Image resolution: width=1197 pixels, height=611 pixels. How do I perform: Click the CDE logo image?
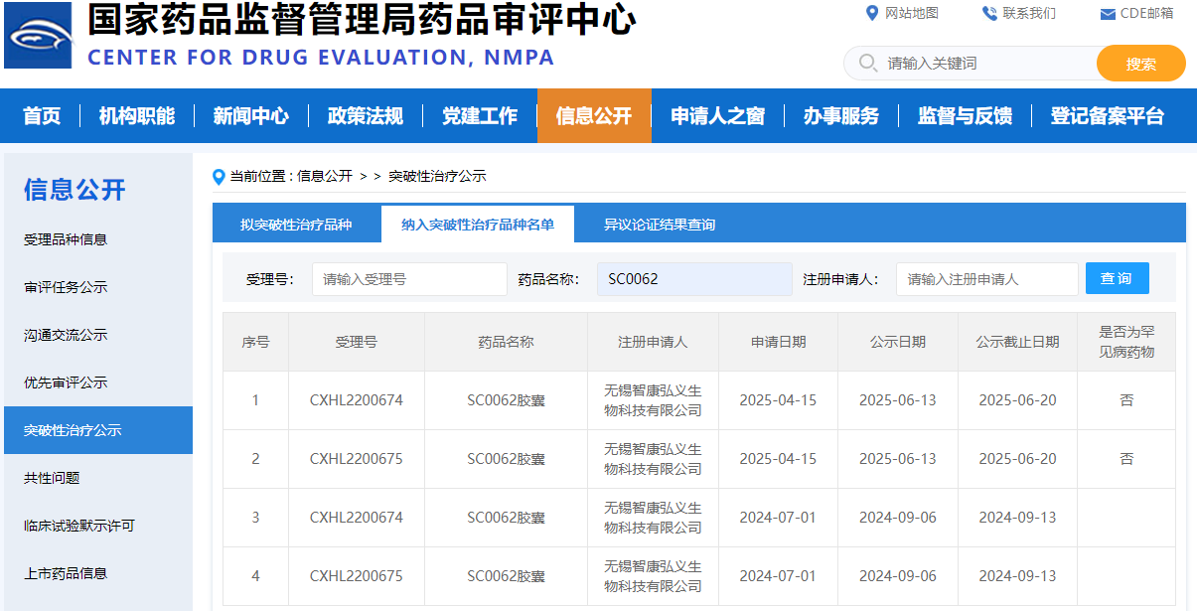(38, 36)
